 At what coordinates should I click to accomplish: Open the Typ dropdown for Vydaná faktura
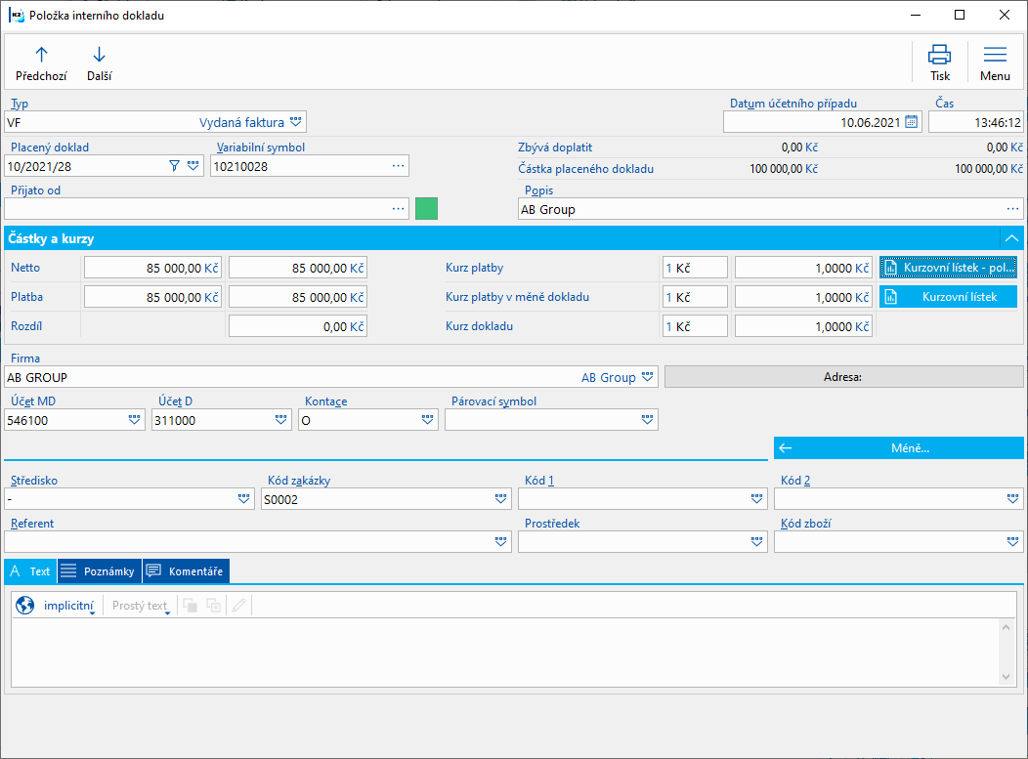(x=296, y=122)
